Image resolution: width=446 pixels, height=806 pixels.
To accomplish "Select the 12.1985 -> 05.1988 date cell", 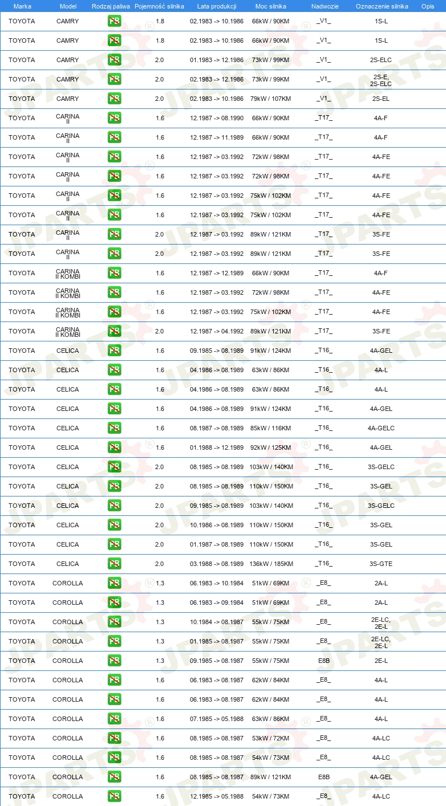I will point(217,796).
